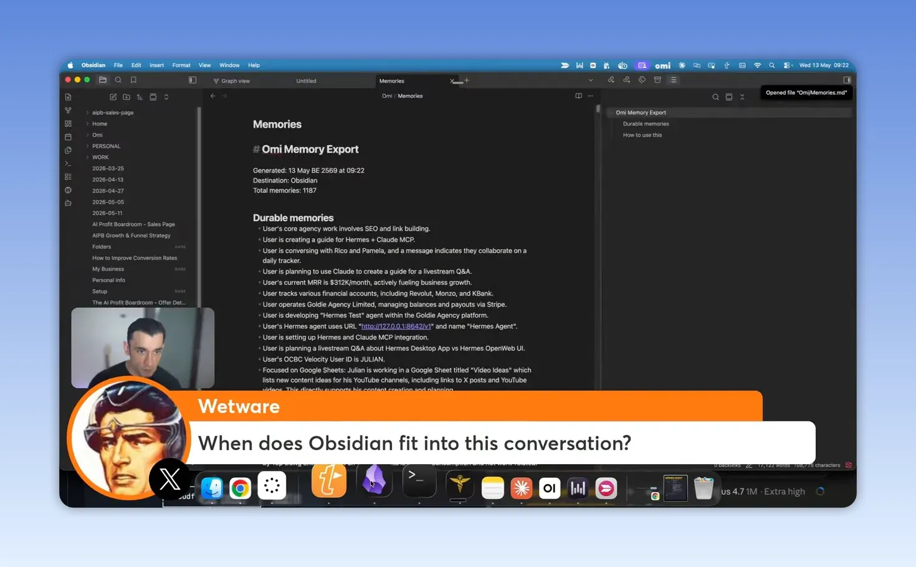
Task: Show backlinks pane in right sidebar
Action: click(x=611, y=80)
